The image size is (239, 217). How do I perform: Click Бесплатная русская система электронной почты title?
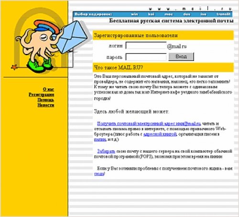171,21
